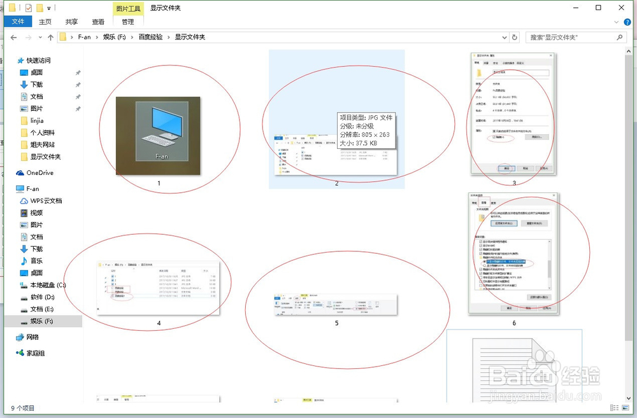Open 视频 library in the sidebar

36,212
